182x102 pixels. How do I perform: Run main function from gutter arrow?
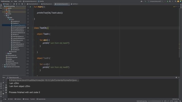[x=30, y=7]
